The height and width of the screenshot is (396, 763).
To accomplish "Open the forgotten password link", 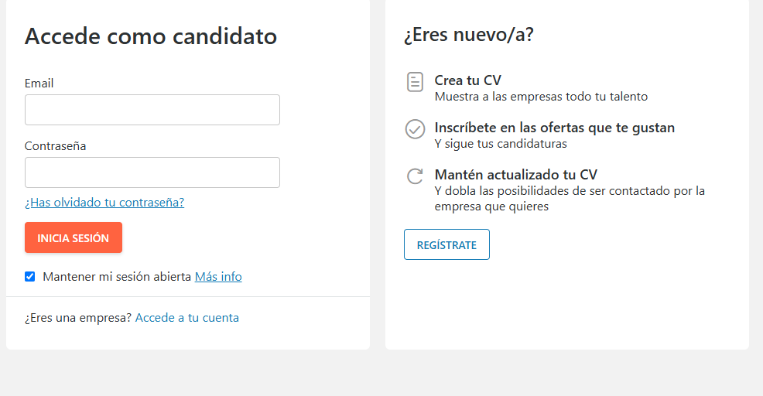I will coord(104,203).
